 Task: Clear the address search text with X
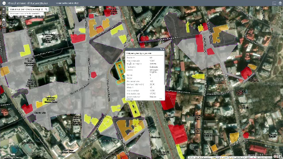coord(42,9)
